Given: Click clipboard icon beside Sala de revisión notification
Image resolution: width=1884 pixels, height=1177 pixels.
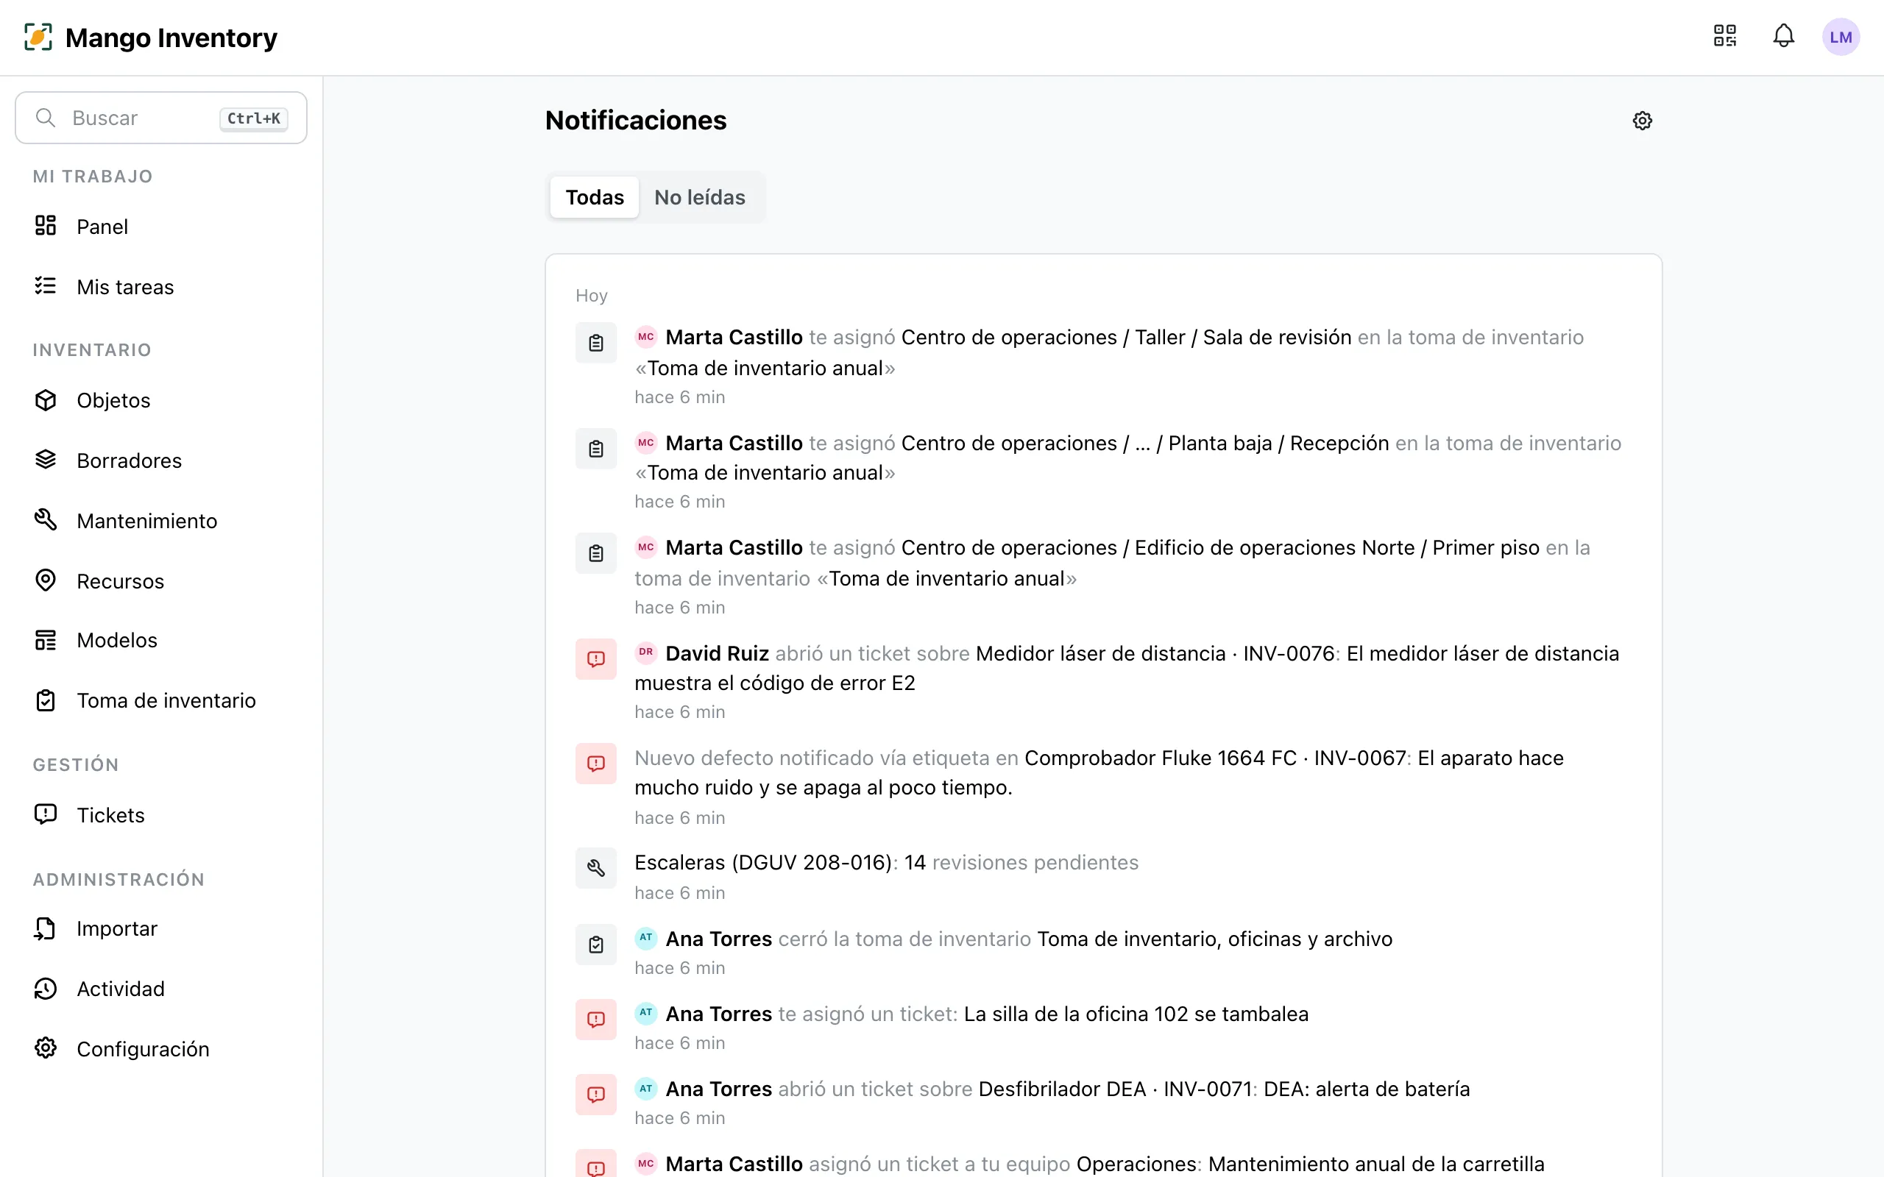Looking at the screenshot, I should 595,344.
